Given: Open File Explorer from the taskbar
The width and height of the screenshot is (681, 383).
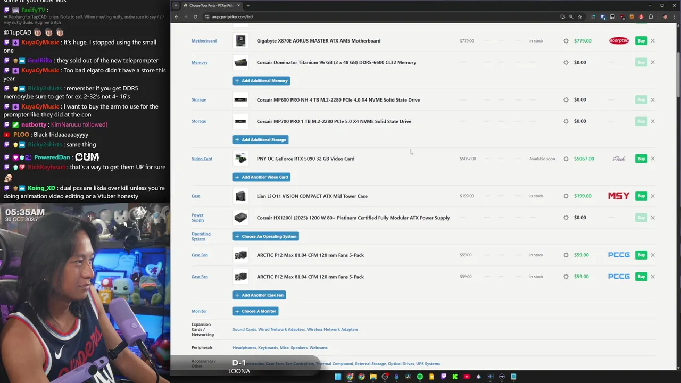Looking at the screenshot, I should pos(373,377).
